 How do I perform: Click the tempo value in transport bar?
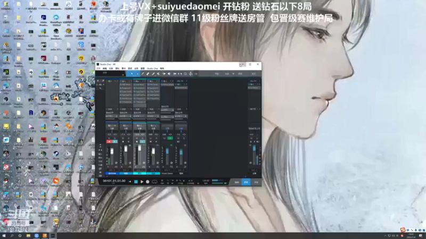(206, 181)
